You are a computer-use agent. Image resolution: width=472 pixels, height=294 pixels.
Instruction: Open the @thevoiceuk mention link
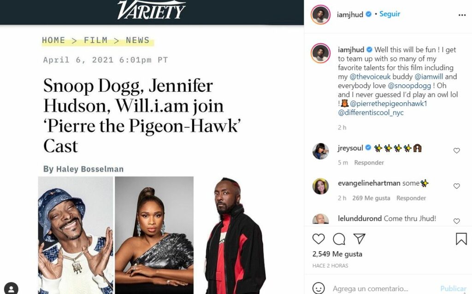(370, 77)
